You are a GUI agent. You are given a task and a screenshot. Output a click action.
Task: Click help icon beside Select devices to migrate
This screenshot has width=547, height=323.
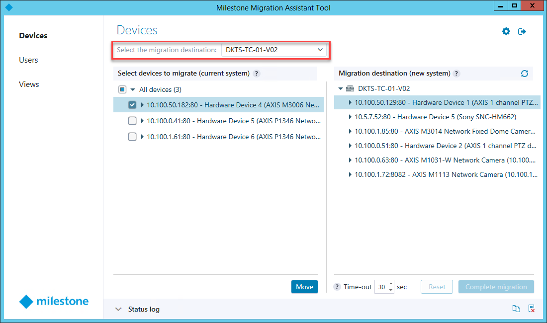257,74
